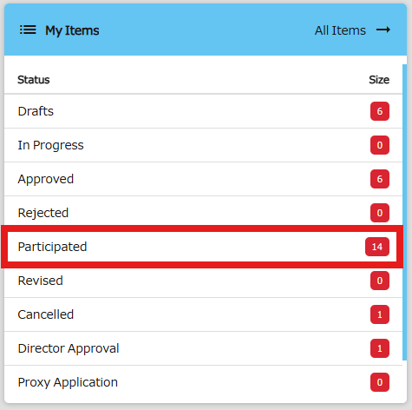412x410 pixels.
Task: Open the Revised status row
Action: pos(203,281)
